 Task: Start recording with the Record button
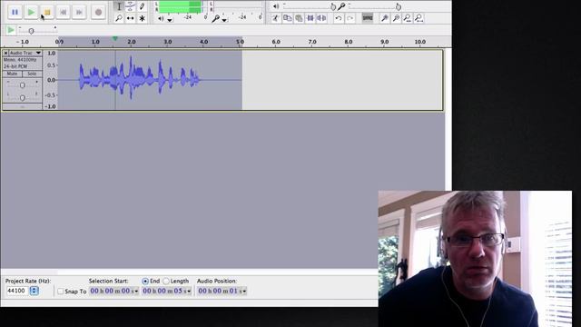(98, 12)
